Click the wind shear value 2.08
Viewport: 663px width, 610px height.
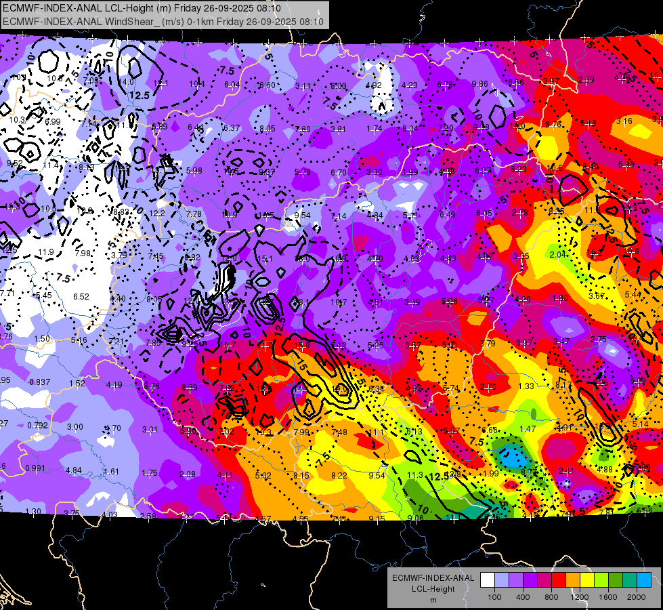[188, 474]
